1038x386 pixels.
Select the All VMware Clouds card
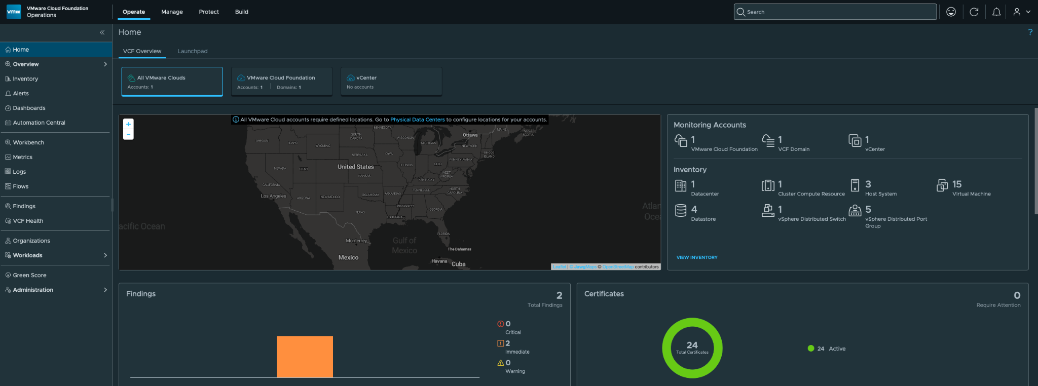click(172, 82)
